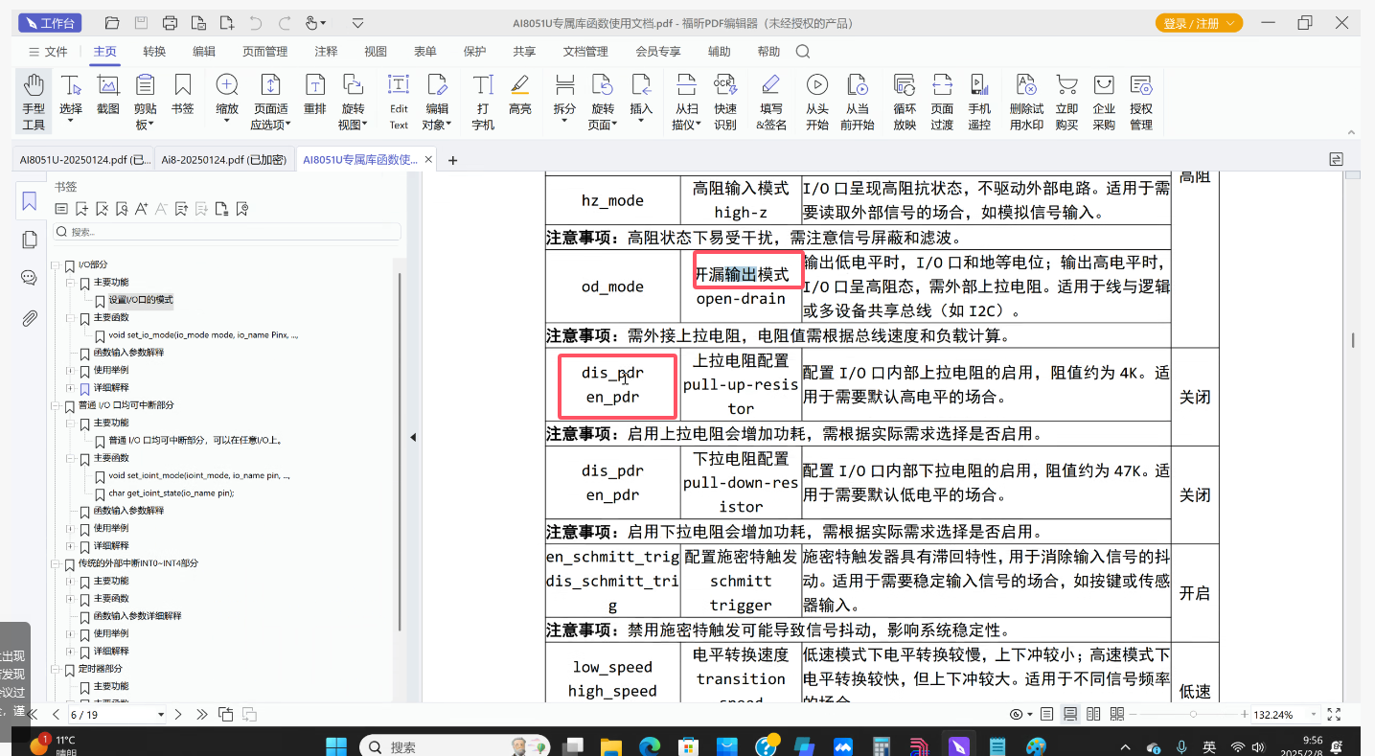Click the 工作台 button
The width and height of the screenshot is (1375, 756).
(x=51, y=23)
